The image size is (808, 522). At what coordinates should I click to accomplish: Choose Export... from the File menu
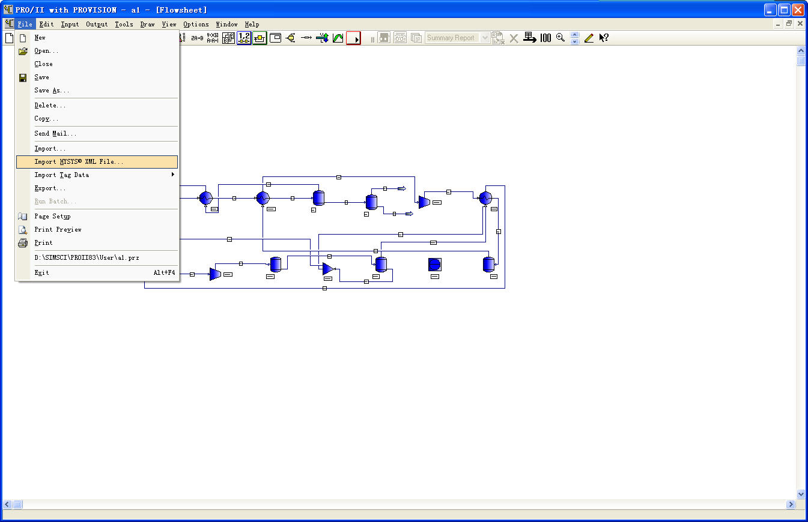pyautogui.click(x=97, y=188)
